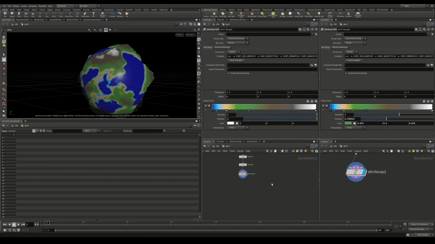The width and height of the screenshot is (435, 244).
Task: Open Tools menu in right network editor
Action: click(350, 151)
